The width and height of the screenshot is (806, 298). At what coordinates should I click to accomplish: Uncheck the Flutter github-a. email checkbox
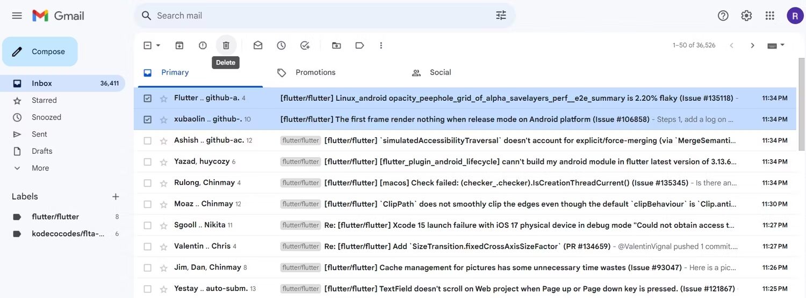click(x=148, y=99)
